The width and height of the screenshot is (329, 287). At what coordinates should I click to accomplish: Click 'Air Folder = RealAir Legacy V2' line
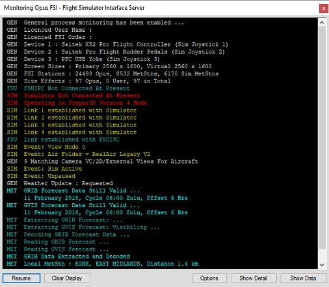click(x=79, y=154)
